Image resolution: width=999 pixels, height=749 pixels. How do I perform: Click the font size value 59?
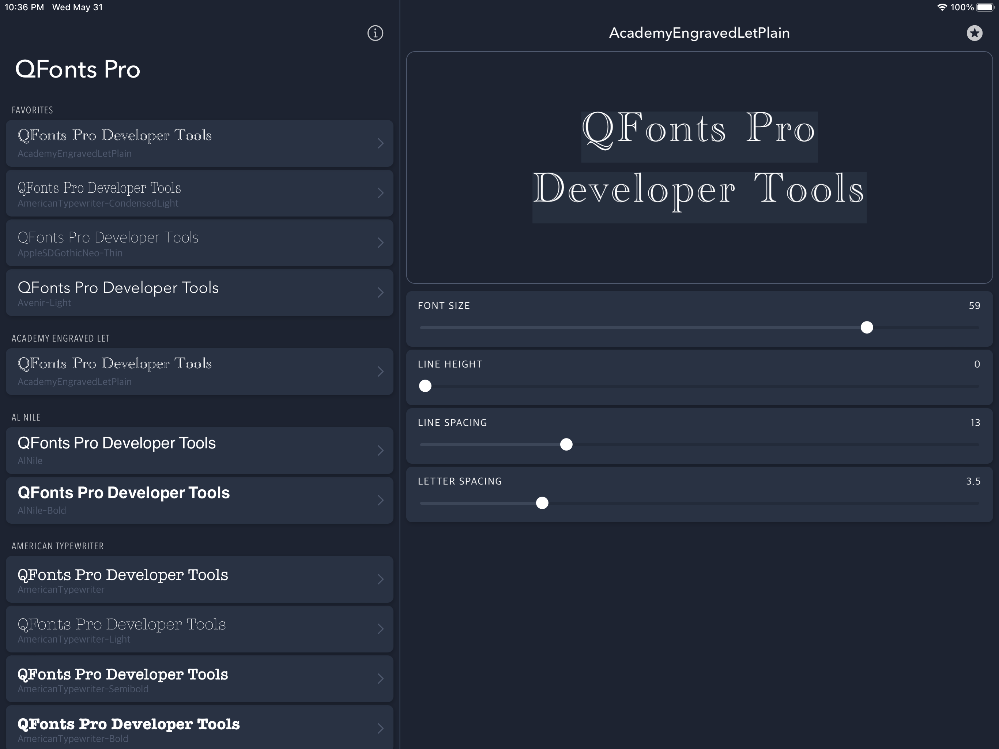(x=975, y=306)
